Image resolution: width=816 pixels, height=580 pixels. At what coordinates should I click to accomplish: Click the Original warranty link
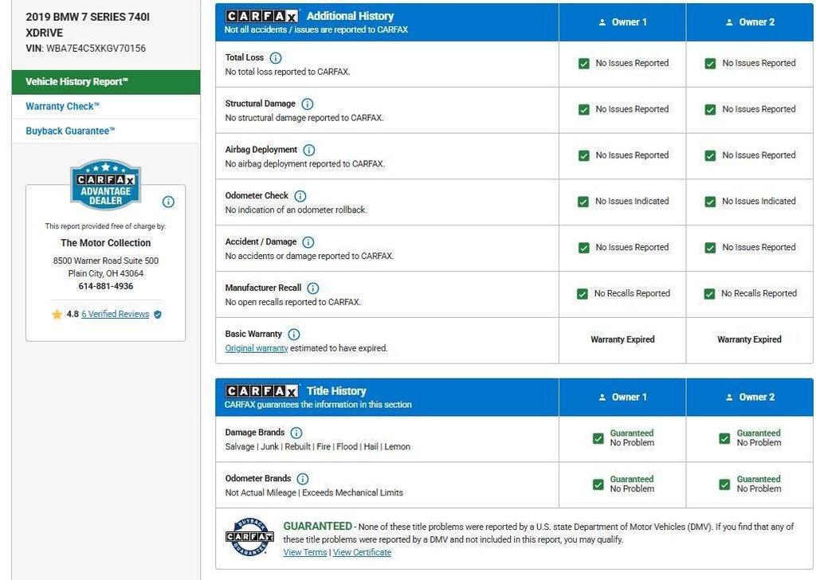(257, 349)
